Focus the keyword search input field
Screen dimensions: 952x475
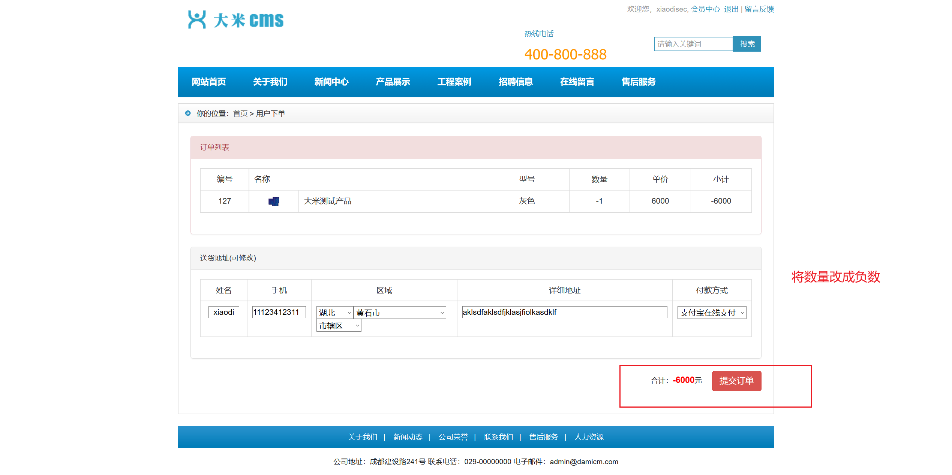693,44
